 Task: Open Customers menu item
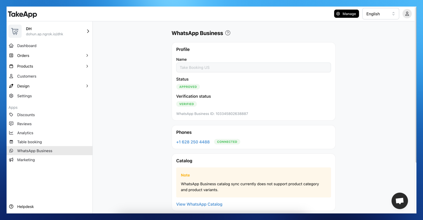point(49,76)
